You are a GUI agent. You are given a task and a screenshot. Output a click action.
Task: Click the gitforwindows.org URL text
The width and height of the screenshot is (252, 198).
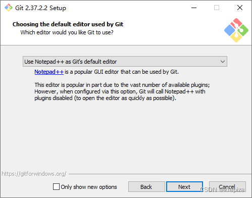pyautogui.click(x=34, y=174)
